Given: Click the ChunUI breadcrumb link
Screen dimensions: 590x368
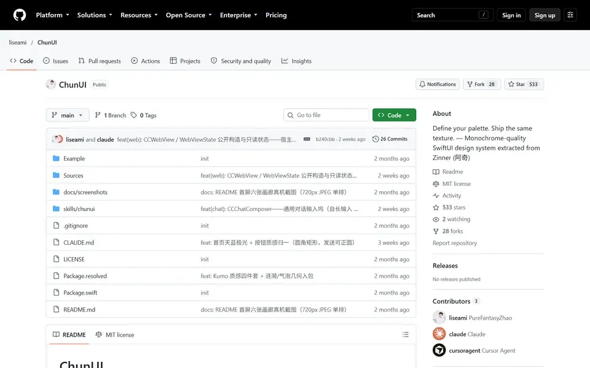Looking at the screenshot, I should [x=47, y=42].
